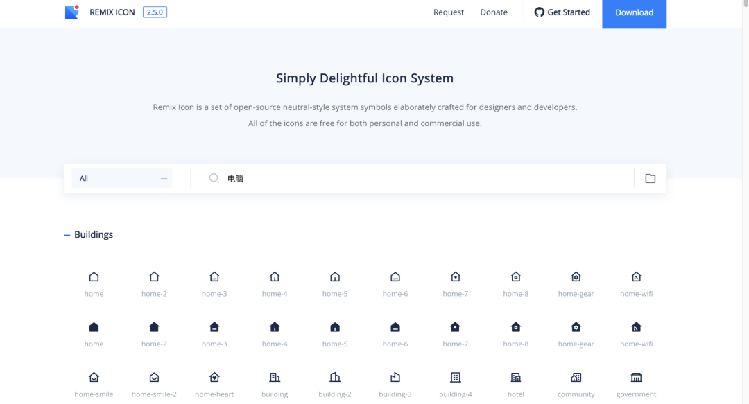Select the filled home-5 icon
Screen dimensions: 749x404
[x=335, y=326]
